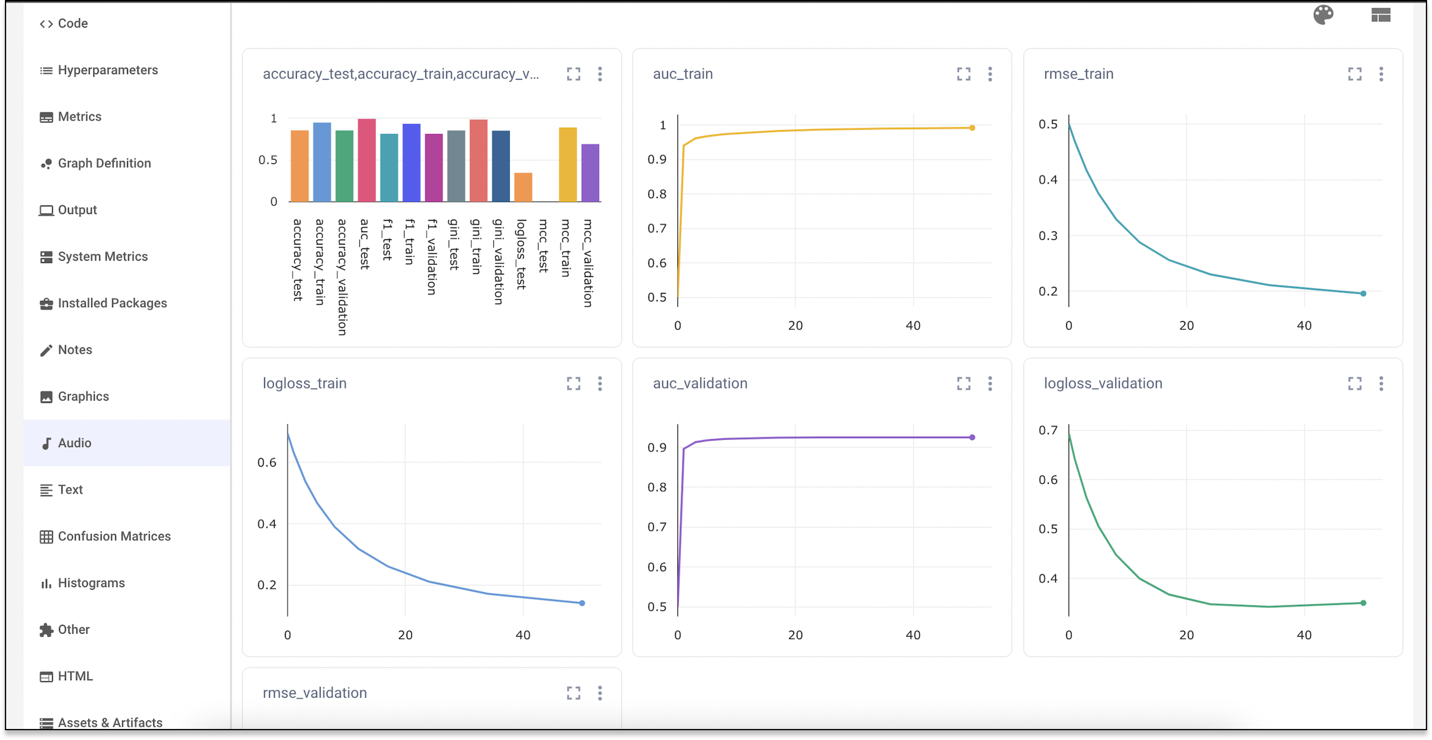Click the Text lines icon
The width and height of the screenshot is (1432, 740).
[x=46, y=490]
